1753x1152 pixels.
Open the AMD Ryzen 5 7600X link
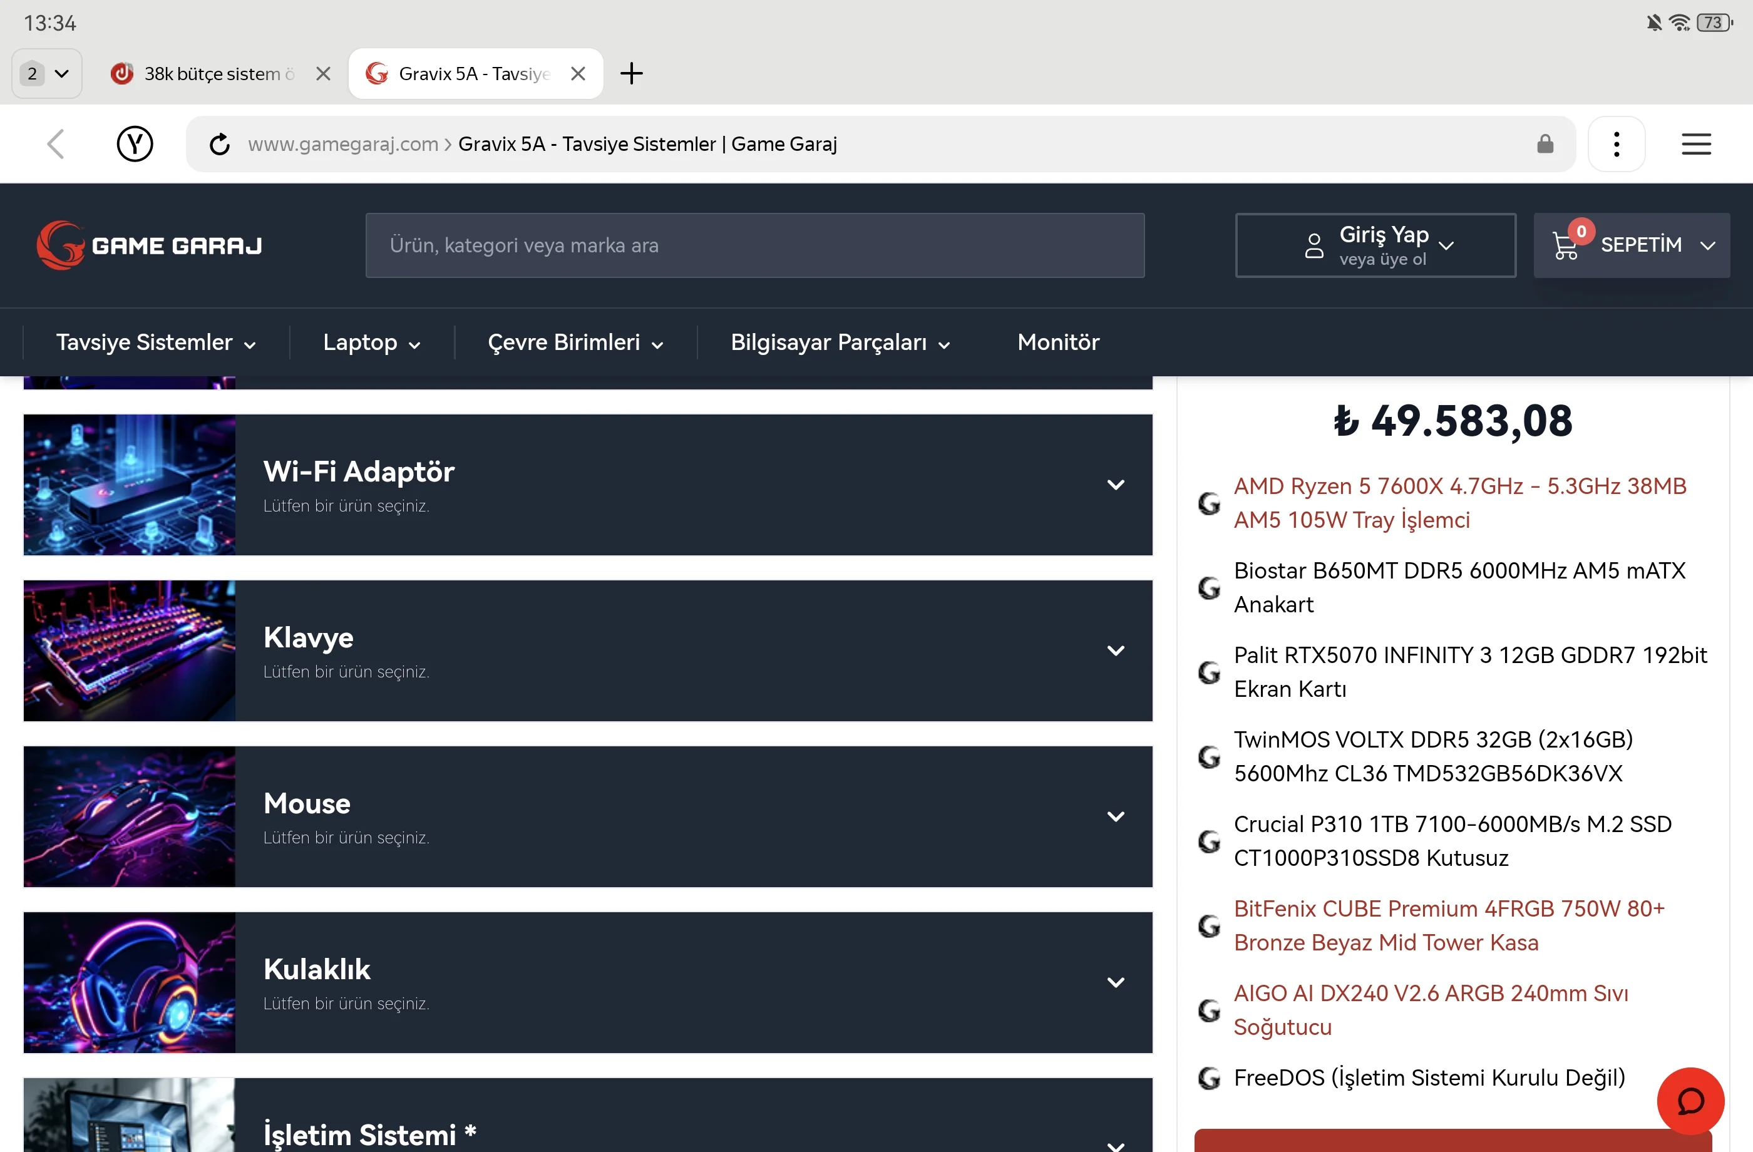[x=1459, y=502]
